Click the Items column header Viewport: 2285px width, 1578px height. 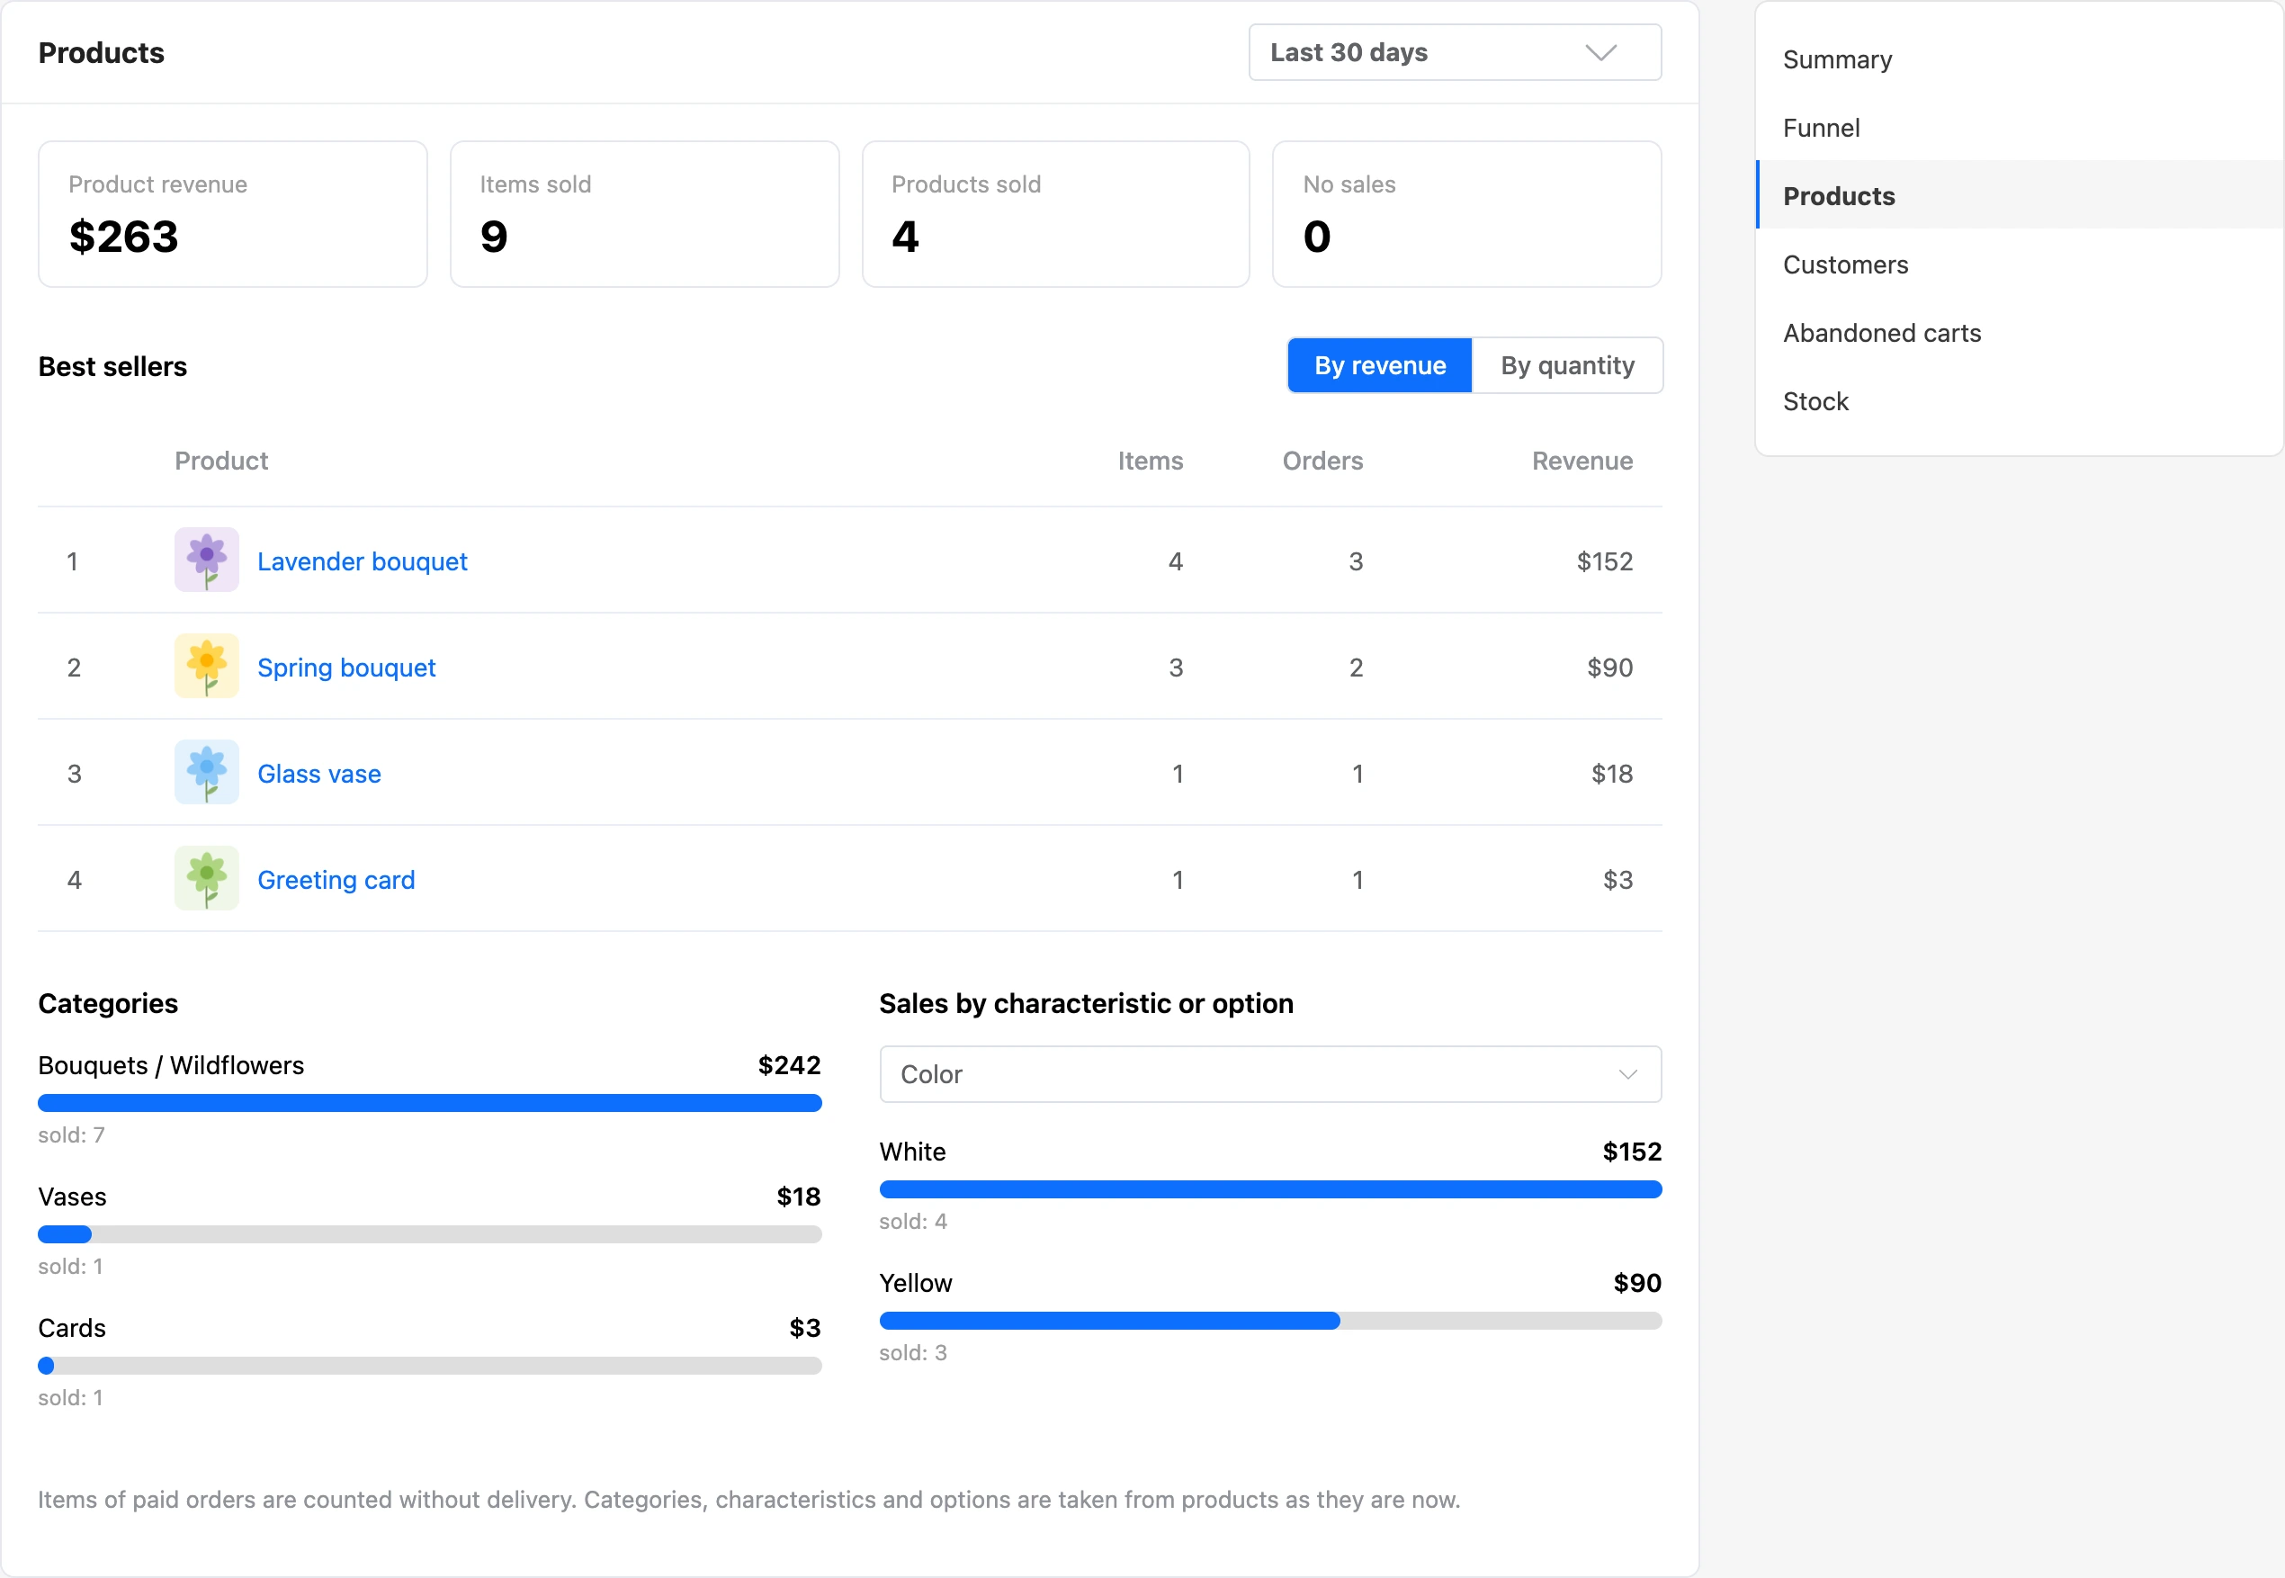tap(1150, 461)
